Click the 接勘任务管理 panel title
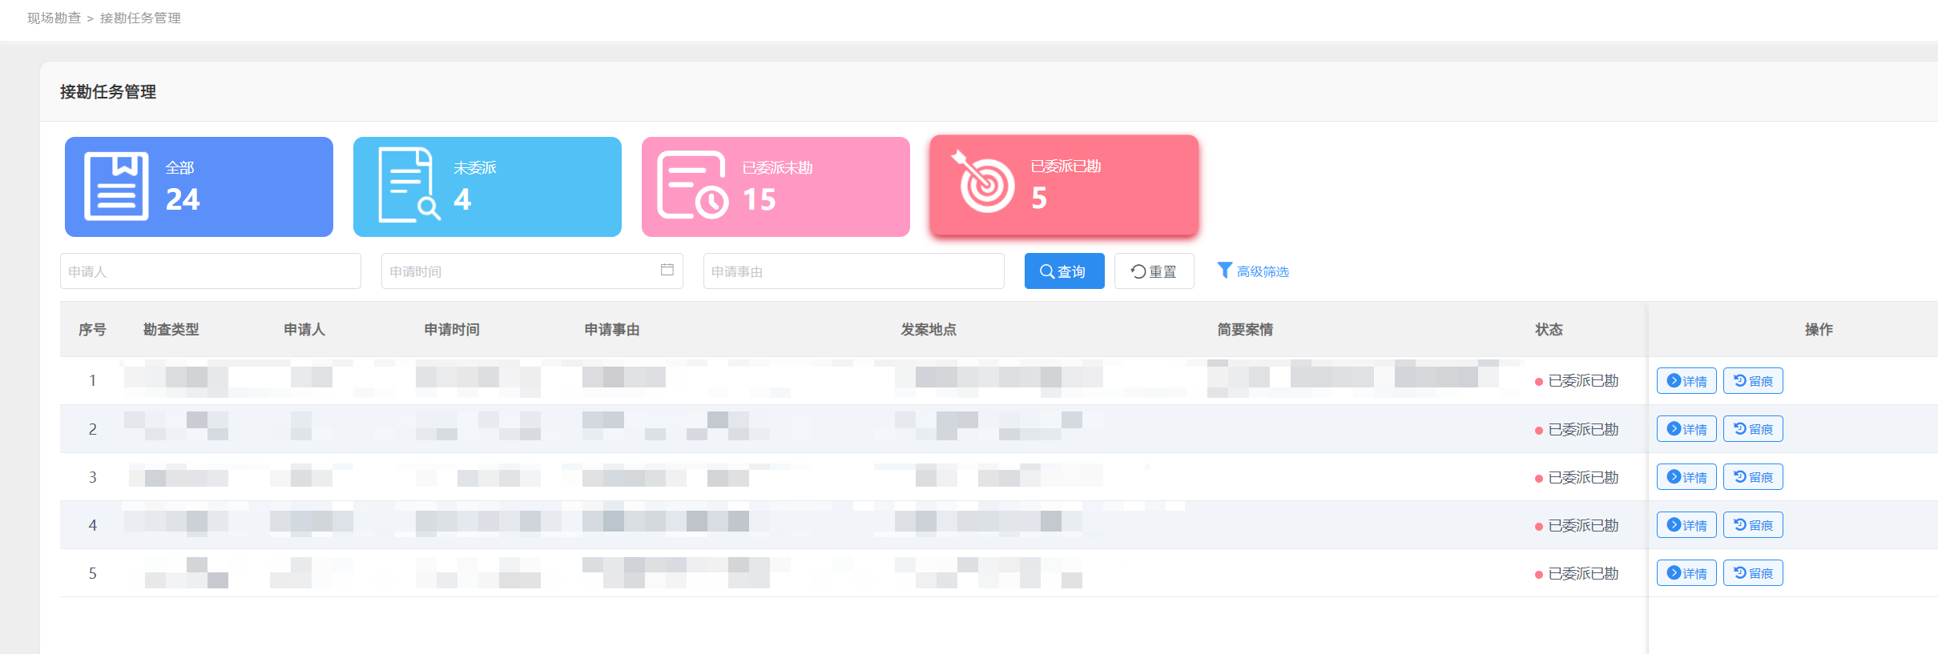Viewport: 1938px width, 654px height. click(x=108, y=92)
